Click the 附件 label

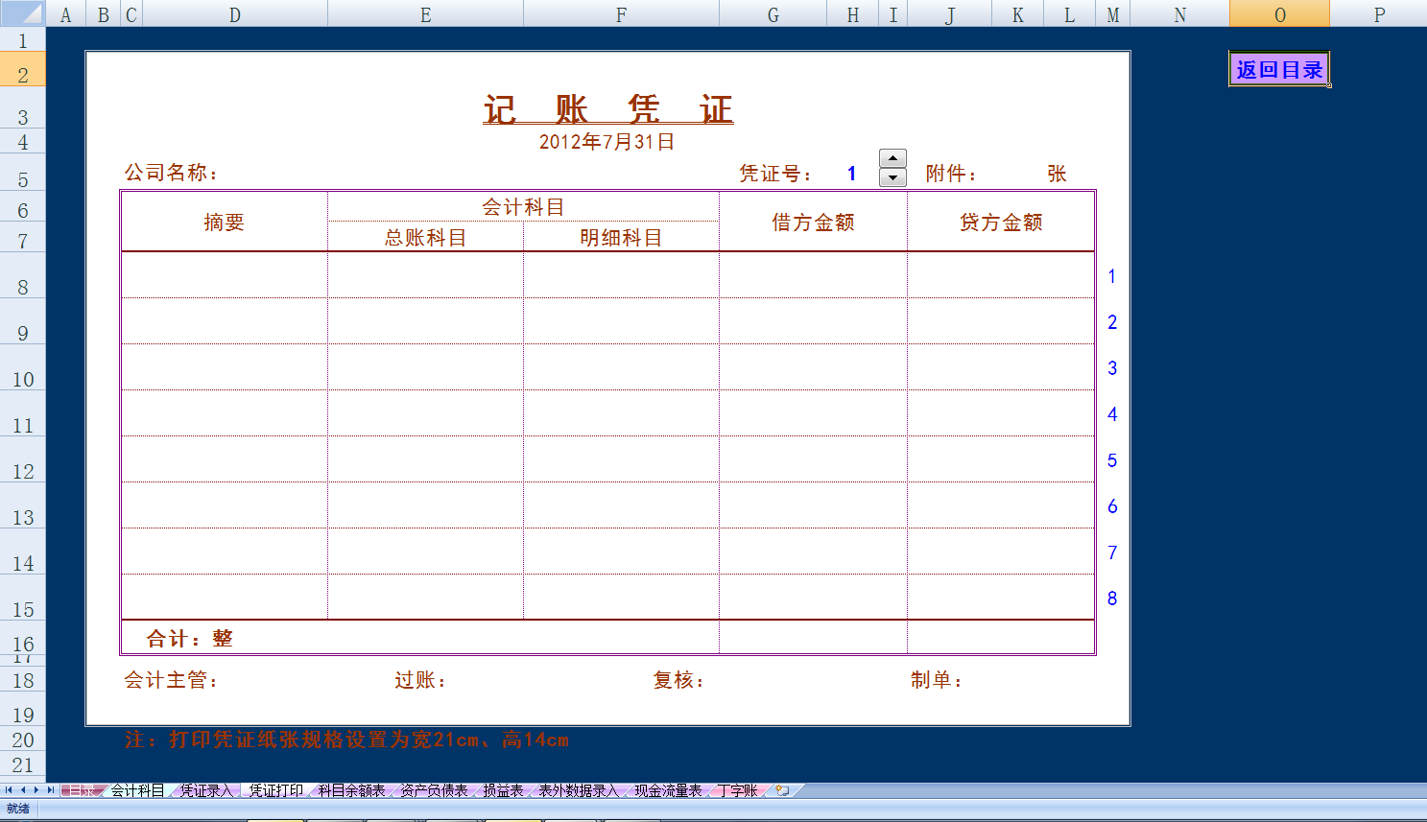(x=951, y=174)
